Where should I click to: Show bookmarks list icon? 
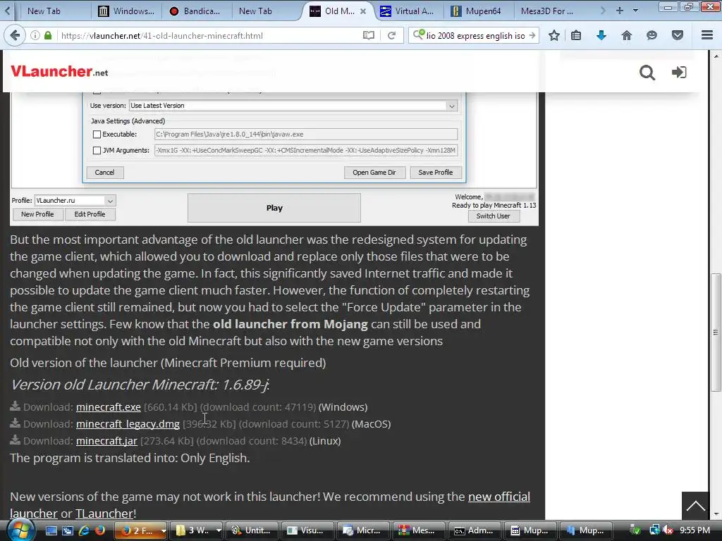[576, 35]
